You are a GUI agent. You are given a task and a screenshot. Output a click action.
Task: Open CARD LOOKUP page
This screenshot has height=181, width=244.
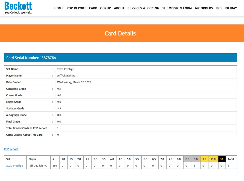100,8
